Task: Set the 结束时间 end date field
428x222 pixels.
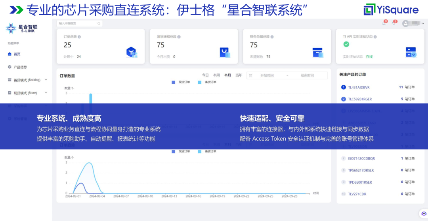Action: (308, 75)
